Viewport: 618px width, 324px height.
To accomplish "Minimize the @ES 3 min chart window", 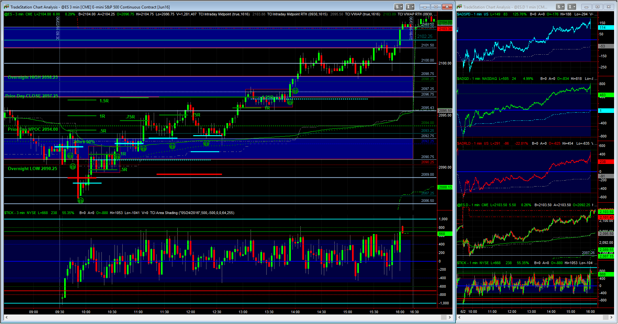I will 425,7.
